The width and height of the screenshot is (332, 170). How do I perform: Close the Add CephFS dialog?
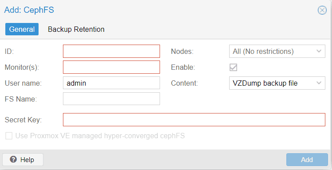click(322, 10)
